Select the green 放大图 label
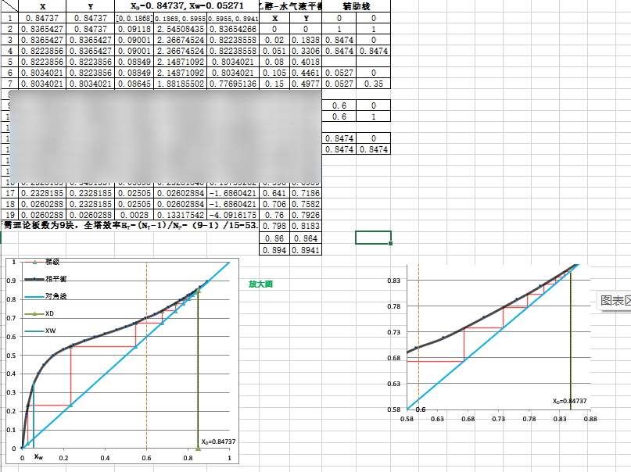This screenshot has height=472, width=631. 260,284
